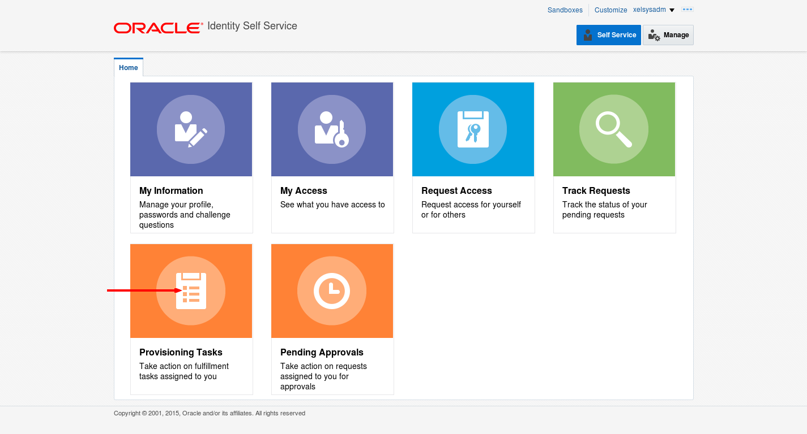
Task: Click the Track Requests magnifying glass icon
Action: point(614,129)
